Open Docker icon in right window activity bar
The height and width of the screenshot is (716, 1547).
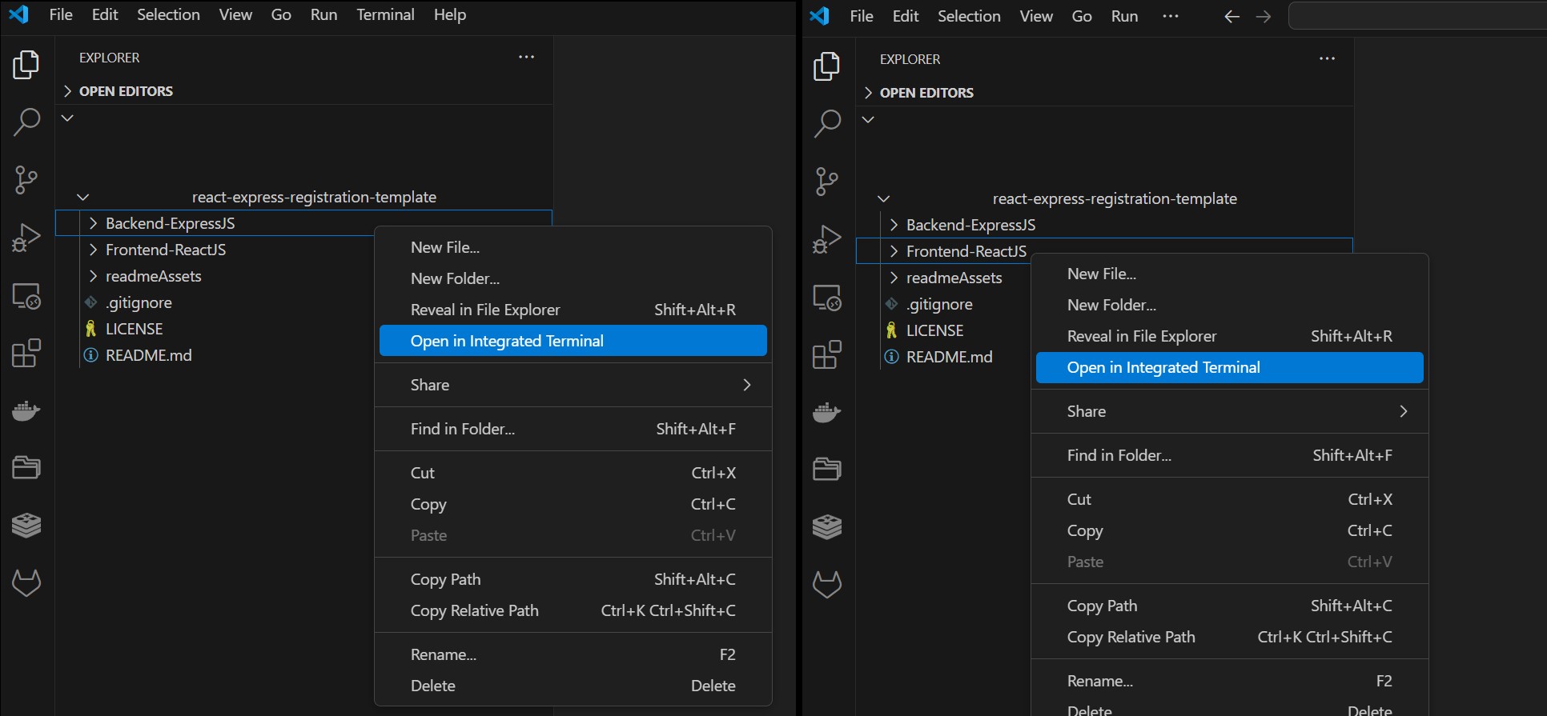(827, 412)
